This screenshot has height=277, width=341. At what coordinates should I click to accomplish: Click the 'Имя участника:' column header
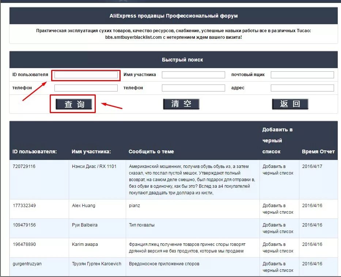pos(91,151)
